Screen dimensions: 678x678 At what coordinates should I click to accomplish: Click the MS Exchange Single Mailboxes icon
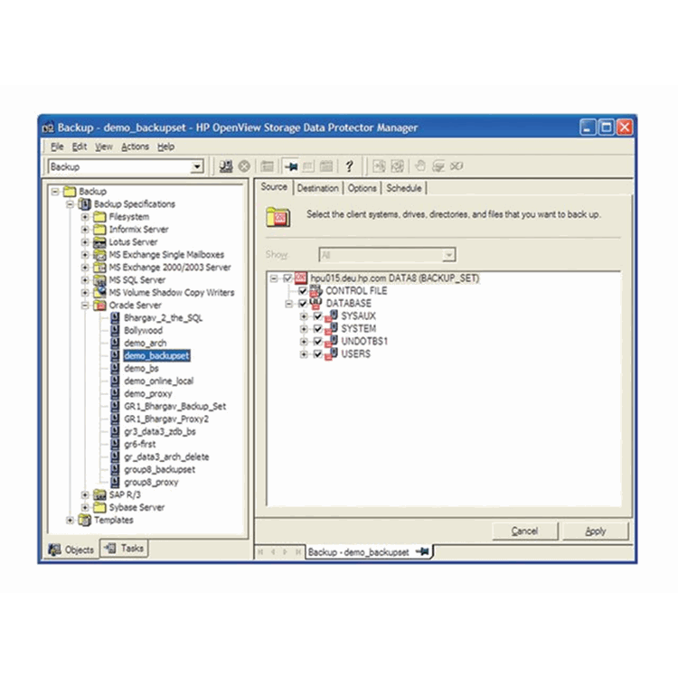pyautogui.click(x=99, y=255)
